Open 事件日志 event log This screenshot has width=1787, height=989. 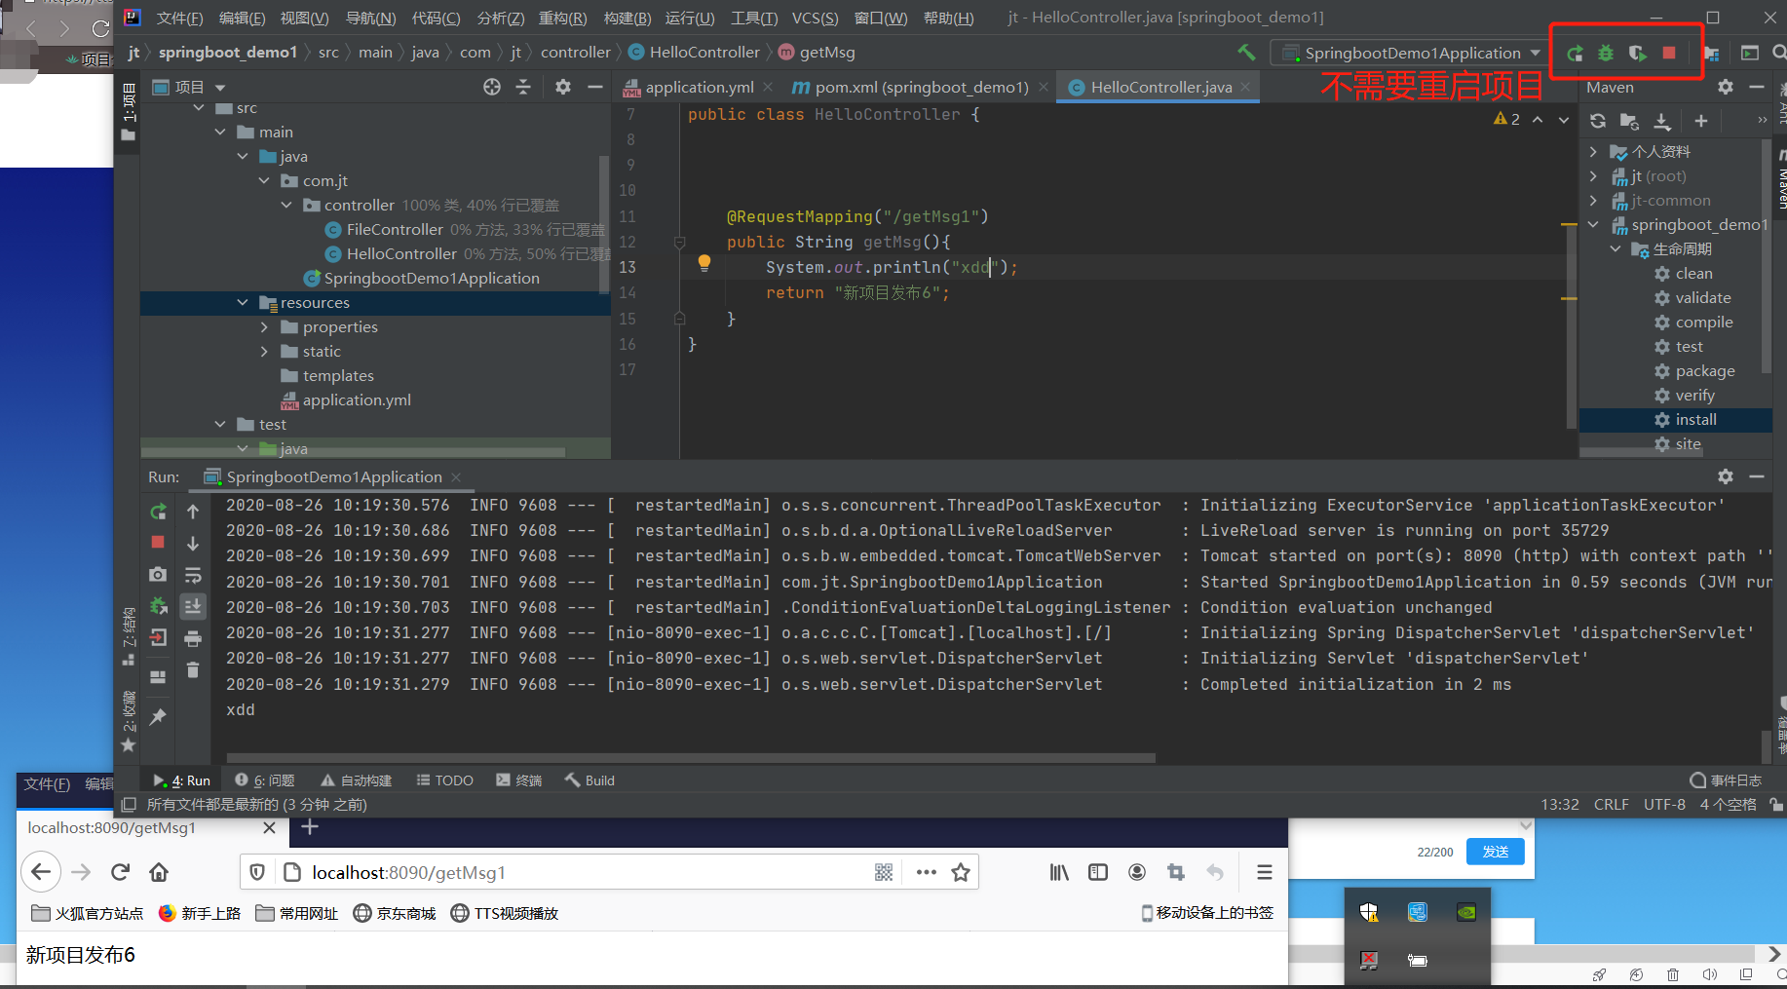(1726, 780)
